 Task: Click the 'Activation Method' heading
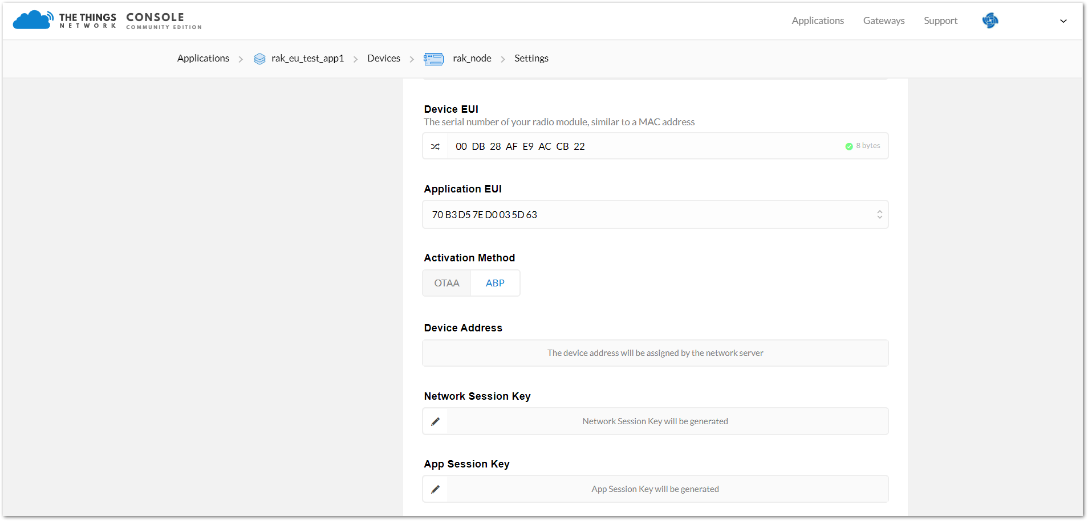(469, 258)
